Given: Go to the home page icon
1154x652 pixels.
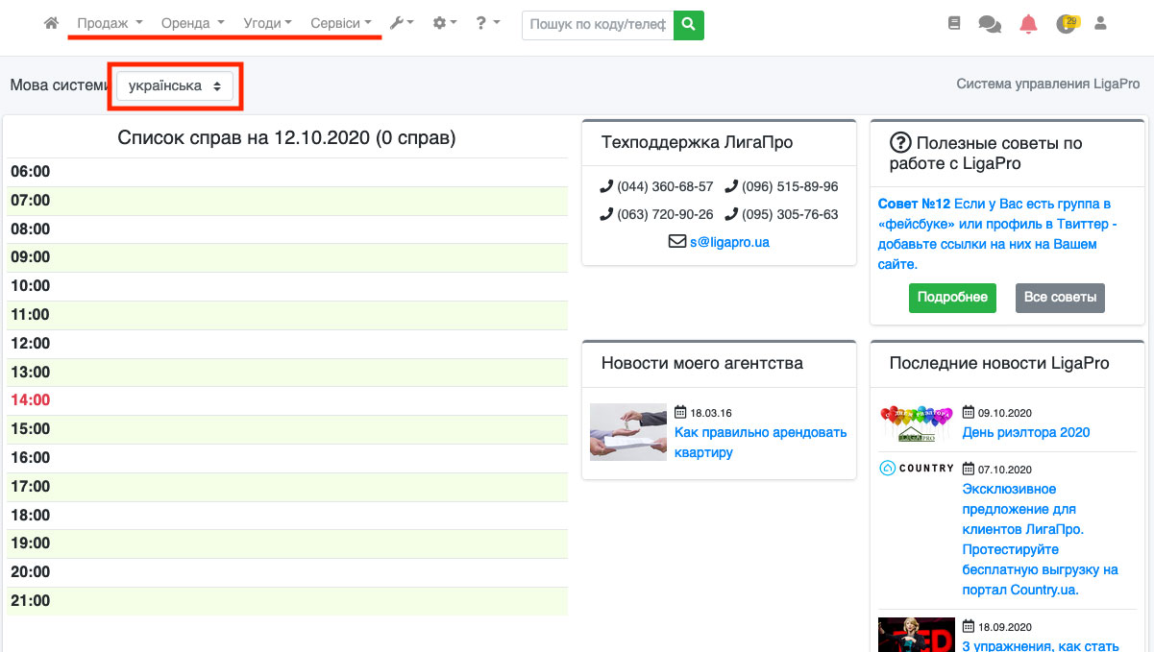Looking at the screenshot, I should pos(52,24).
